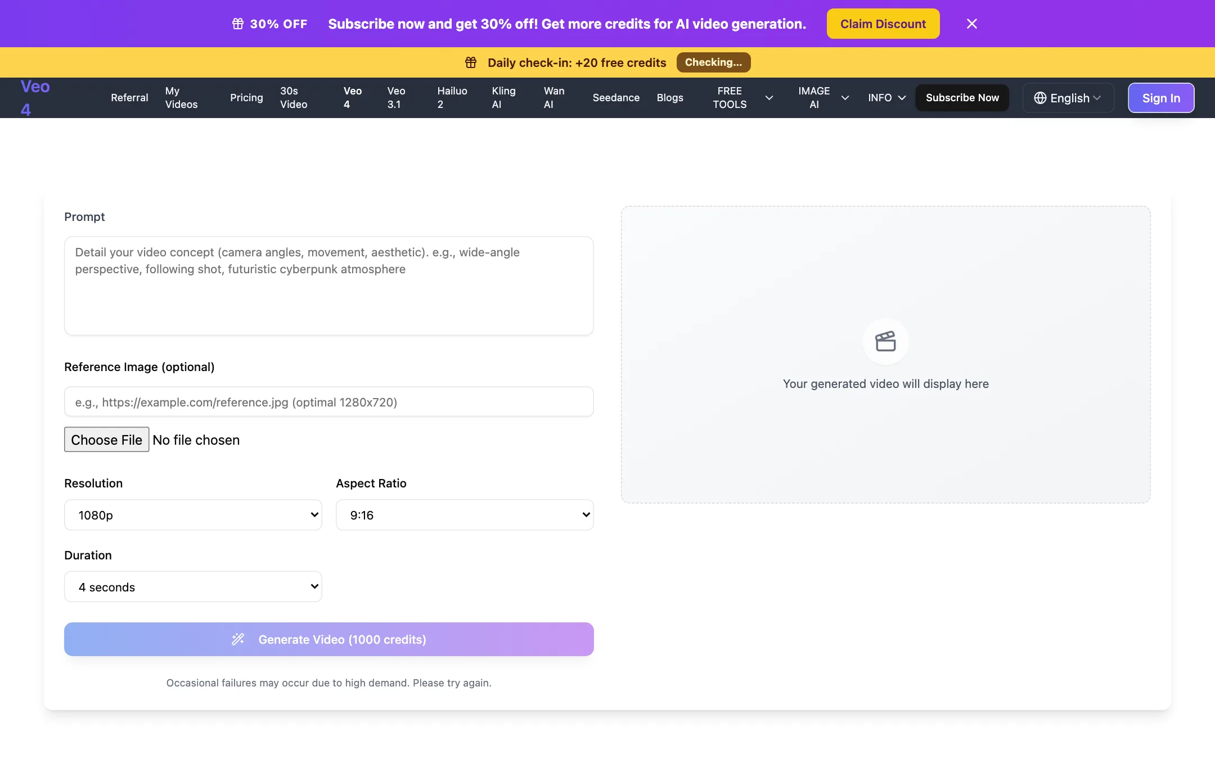Viewport: 1215px width, 759px height.
Task: Click the Claim Discount button
Action: coord(883,24)
